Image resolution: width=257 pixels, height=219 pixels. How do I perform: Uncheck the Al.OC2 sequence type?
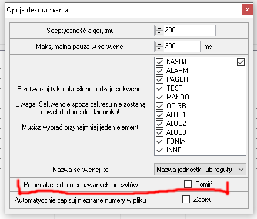[159, 124]
